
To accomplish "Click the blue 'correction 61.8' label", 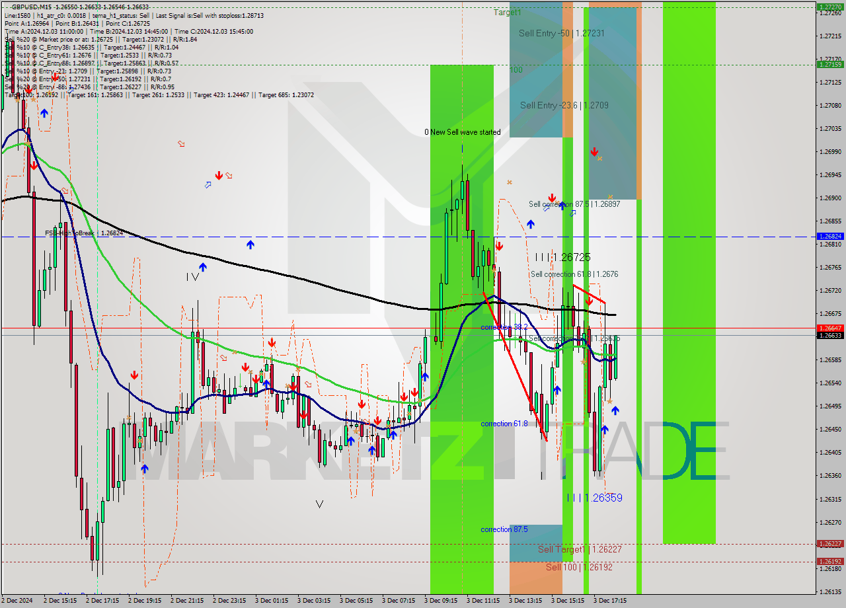I will [x=504, y=424].
